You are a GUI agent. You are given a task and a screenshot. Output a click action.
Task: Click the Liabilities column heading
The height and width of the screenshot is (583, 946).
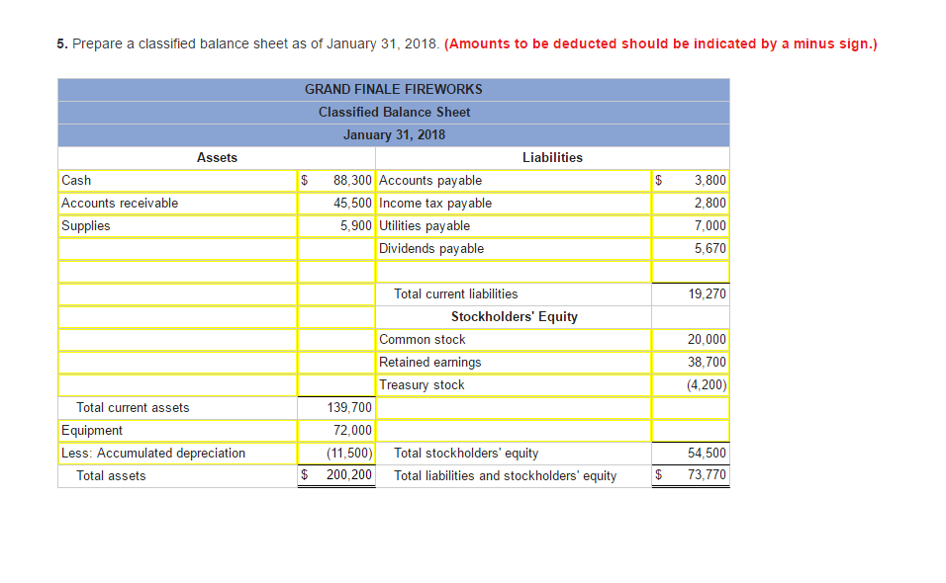click(x=552, y=158)
